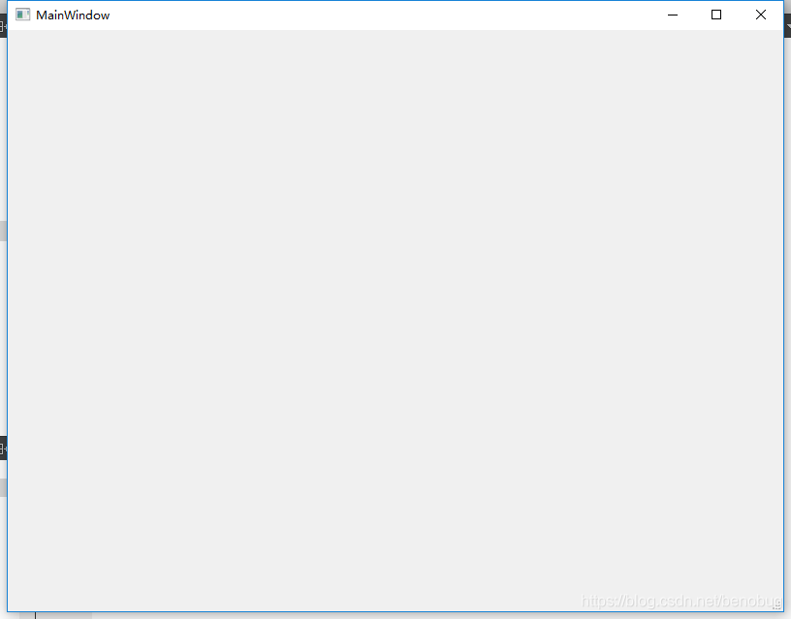Viewport: 791px width, 619px height.
Task: Maximize the MainWindow window
Action: (x=716, y=15)
